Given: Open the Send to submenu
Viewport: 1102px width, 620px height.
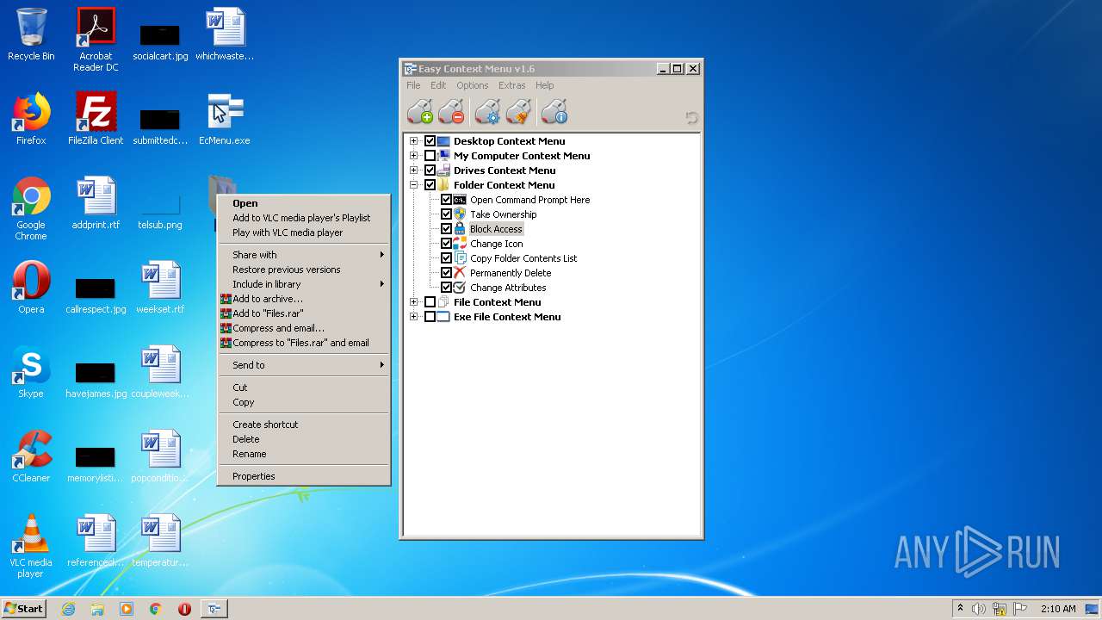Looking at the screenshot, I should pos(304,365).
